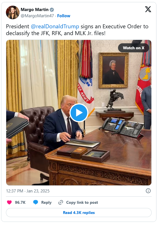157x225 pixels.
Task: Open Margo Martin's profile avatar
Action: pos(13,12)
